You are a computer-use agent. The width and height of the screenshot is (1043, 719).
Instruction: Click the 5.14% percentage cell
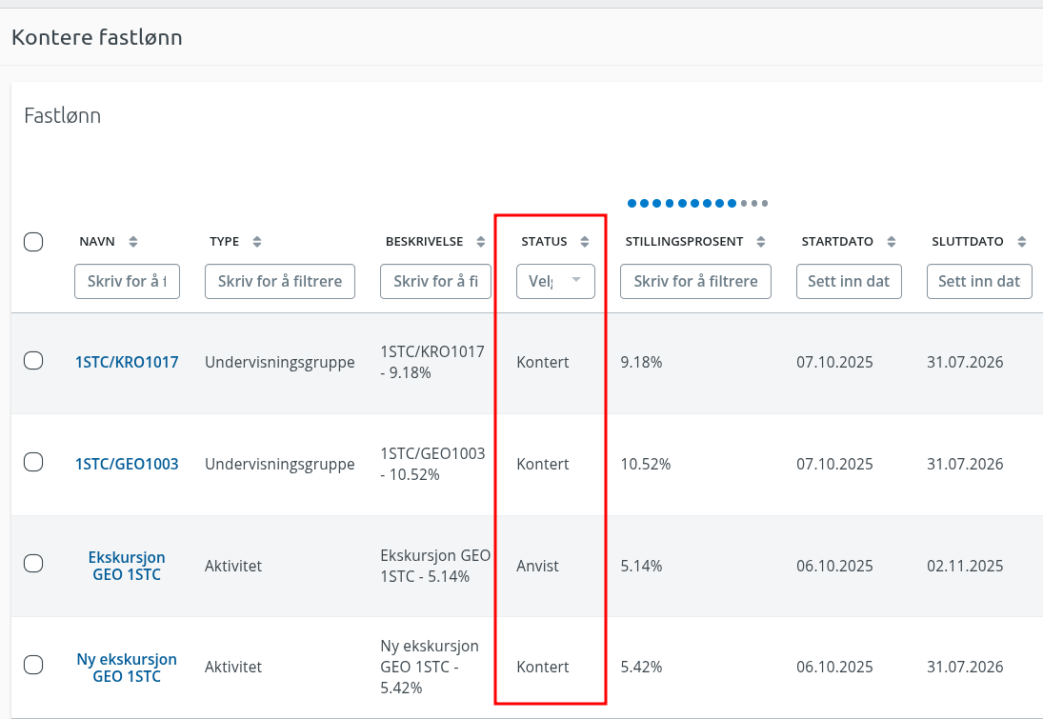click(x=641, y=566)
